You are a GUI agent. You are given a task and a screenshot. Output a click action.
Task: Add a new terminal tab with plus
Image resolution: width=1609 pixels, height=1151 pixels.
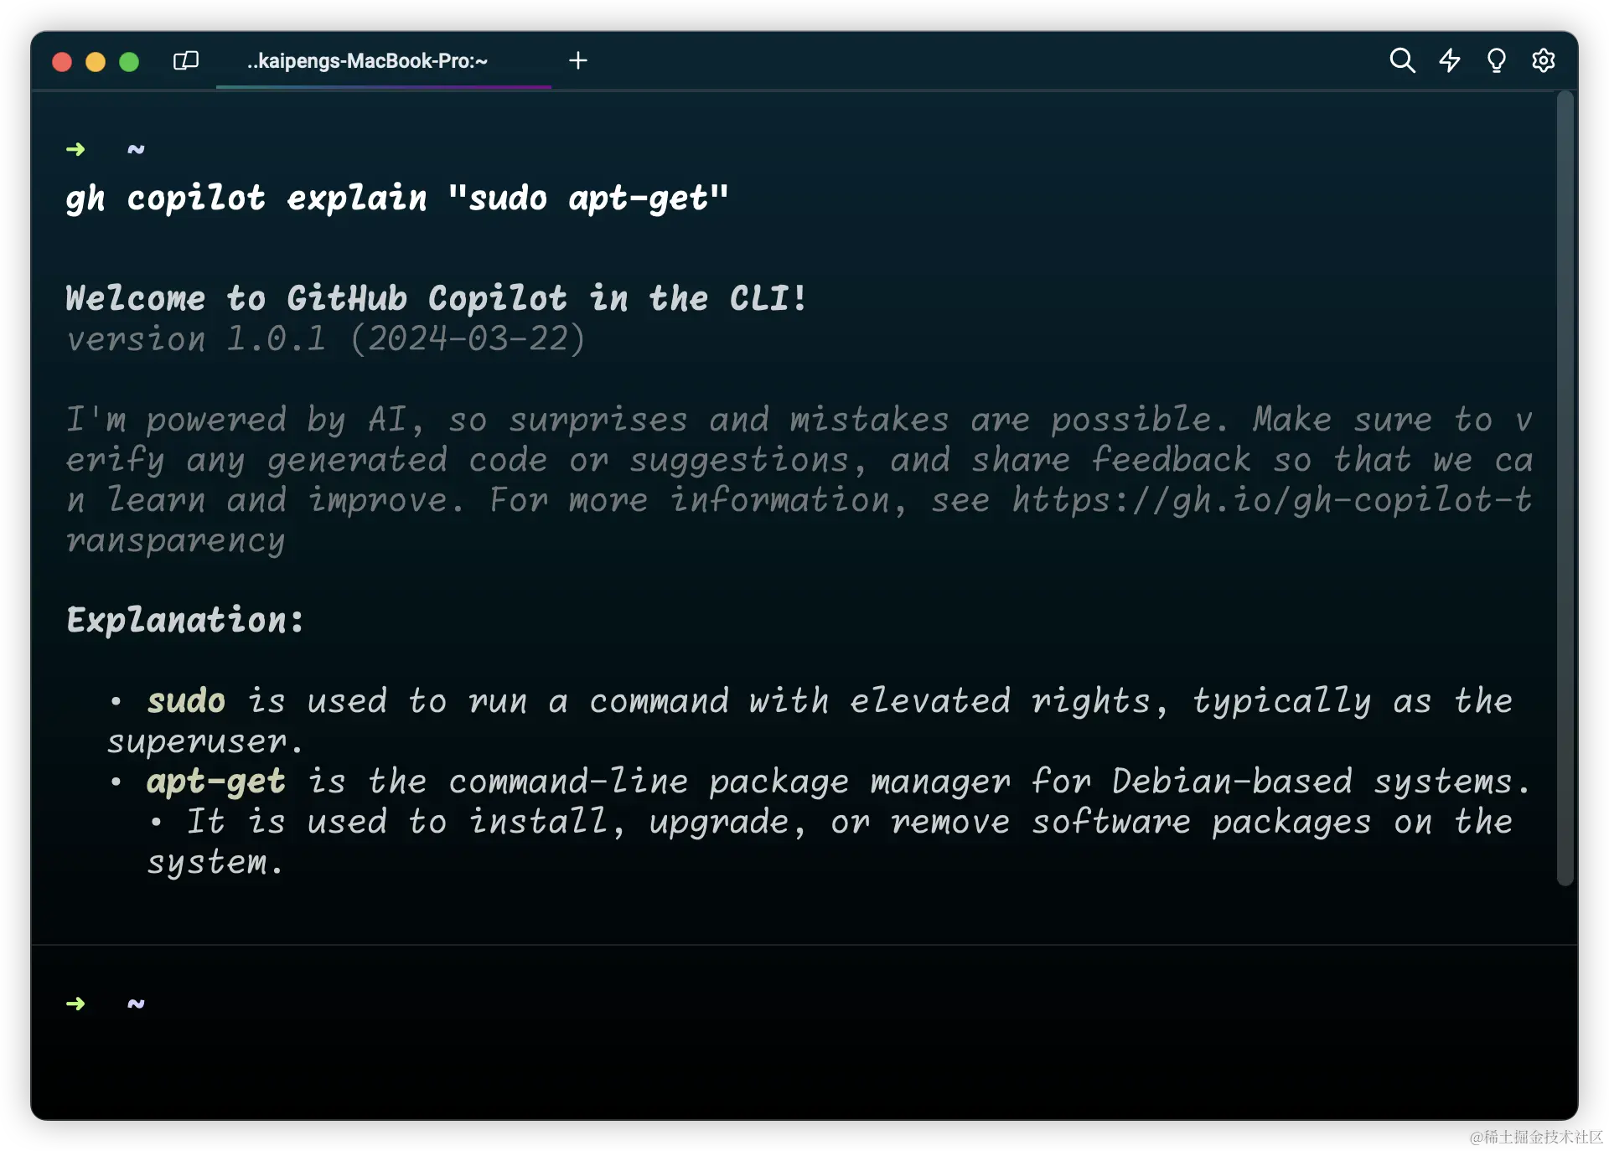(577, 60)
